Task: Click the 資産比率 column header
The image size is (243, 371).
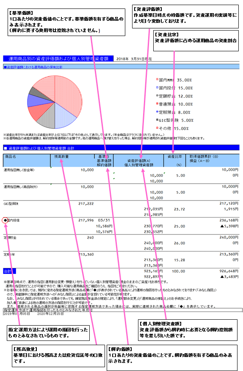Action: [175, 156]
